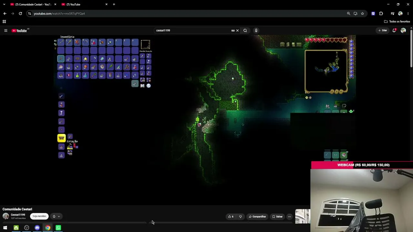Open WhatsApp from the taskbar
The image size is (413, 232).
click(x=58, y=228)
